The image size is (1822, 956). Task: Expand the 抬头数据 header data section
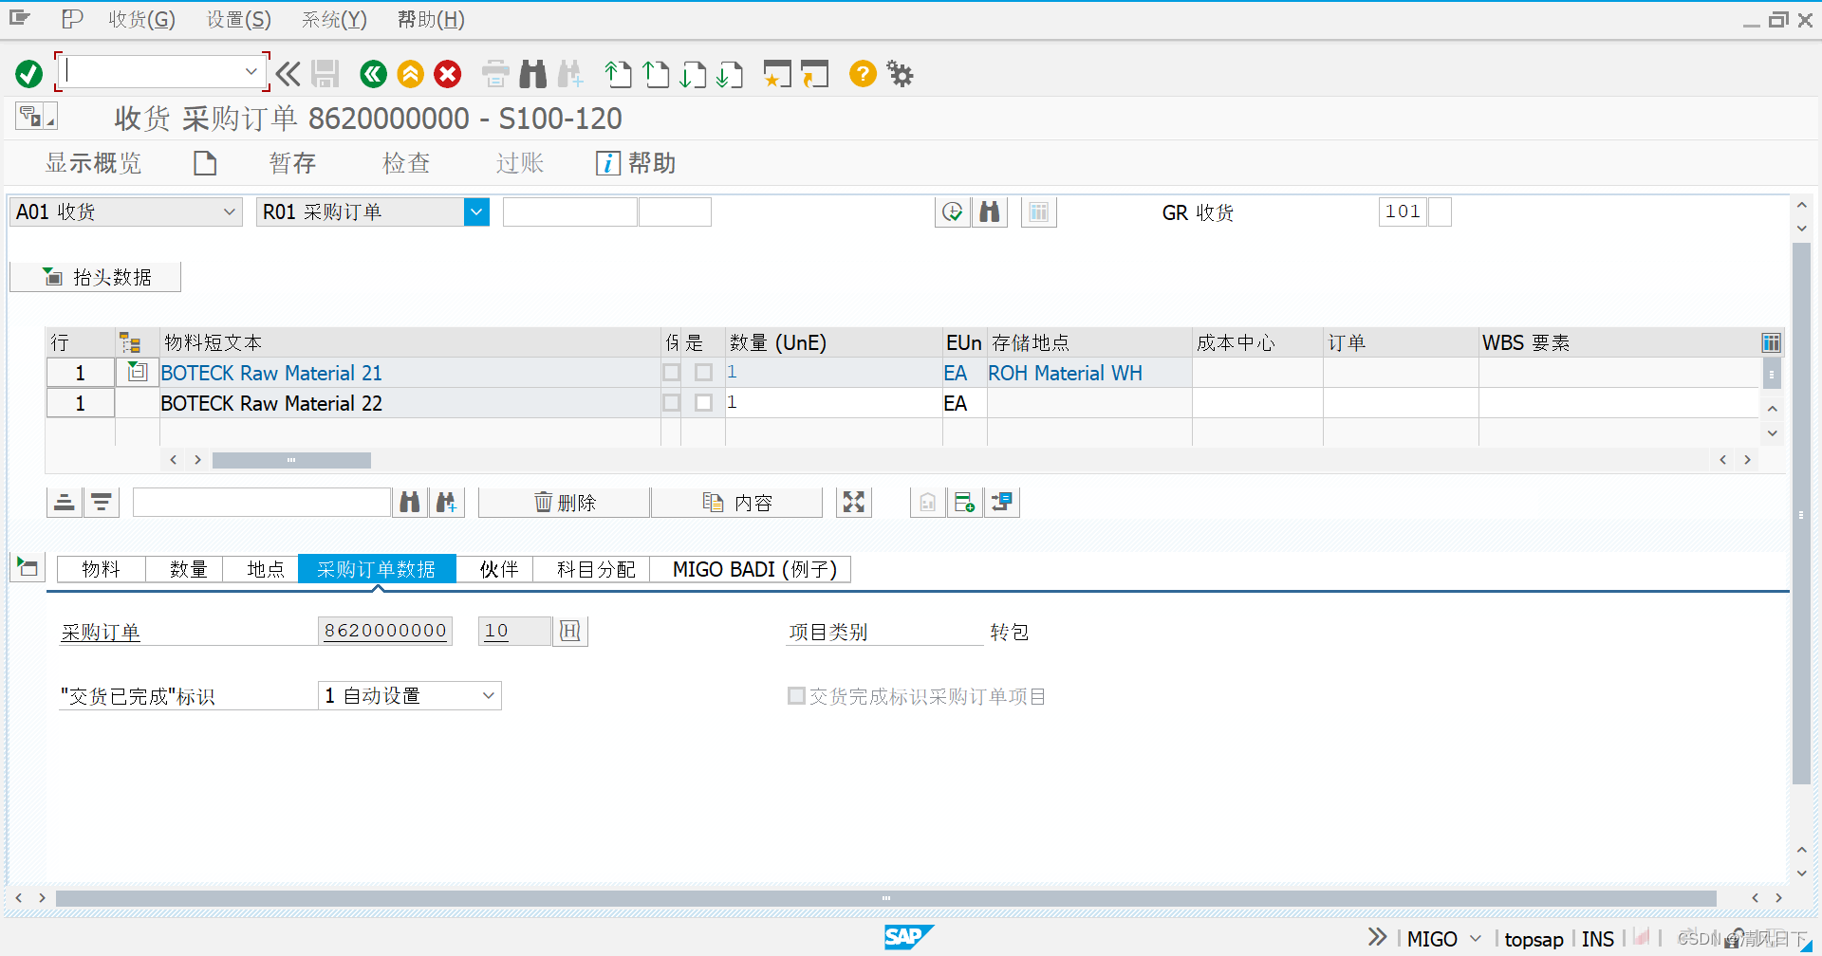click(x=95, y=277)
